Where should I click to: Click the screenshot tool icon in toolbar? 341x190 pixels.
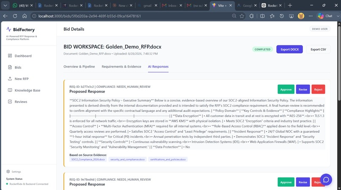pyautogui.click(x=291, y=16)
